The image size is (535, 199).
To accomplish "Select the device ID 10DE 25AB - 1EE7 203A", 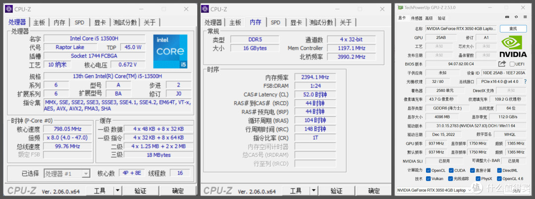I will tap(504, 73).
